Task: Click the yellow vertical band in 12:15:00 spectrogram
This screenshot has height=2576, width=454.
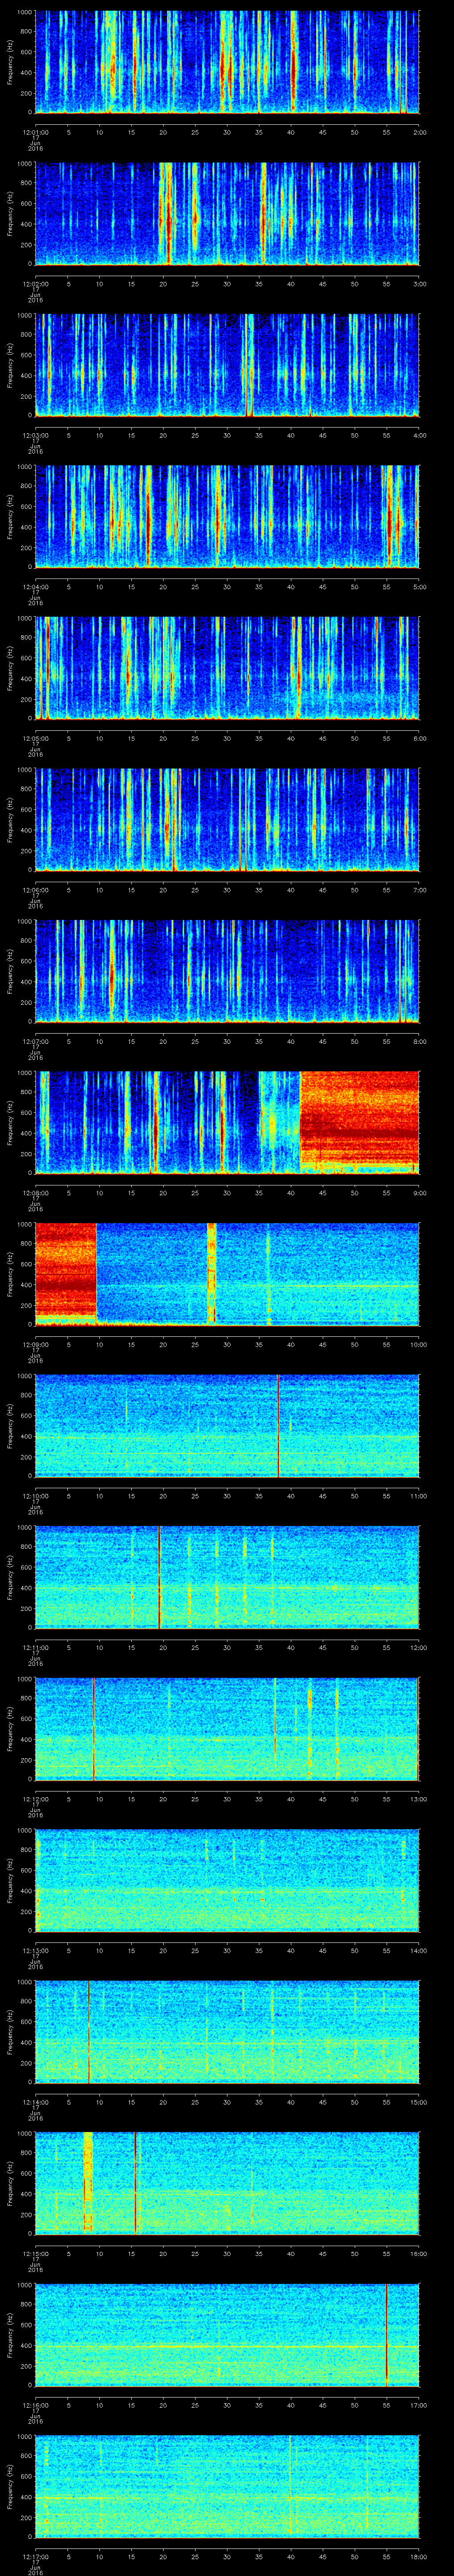Action: [88, 2182]
